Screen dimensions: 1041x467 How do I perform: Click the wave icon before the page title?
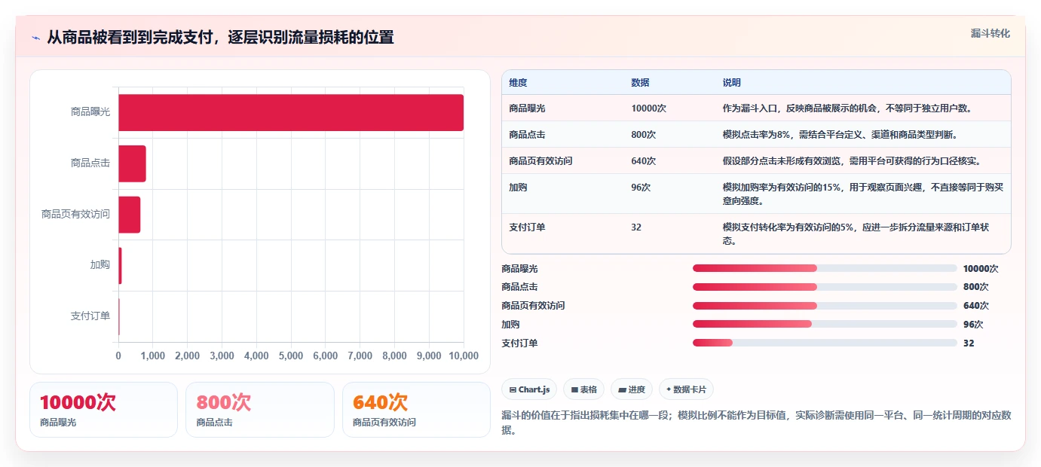click(x=35, y=38)
